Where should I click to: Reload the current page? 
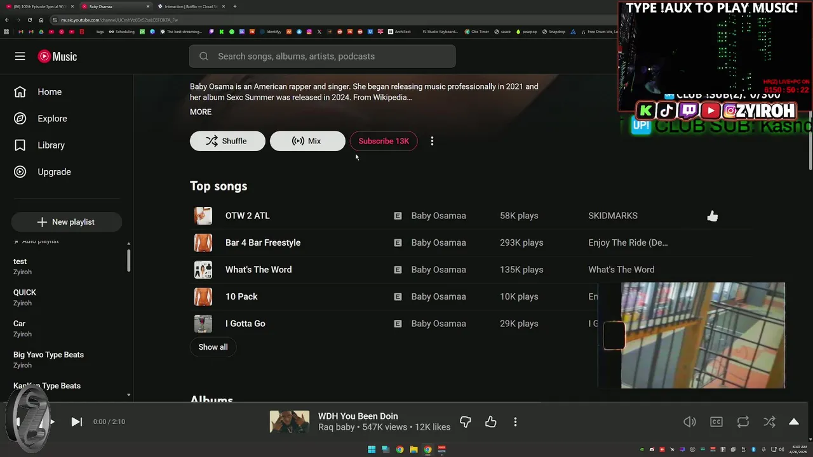(x=29, y=20)
